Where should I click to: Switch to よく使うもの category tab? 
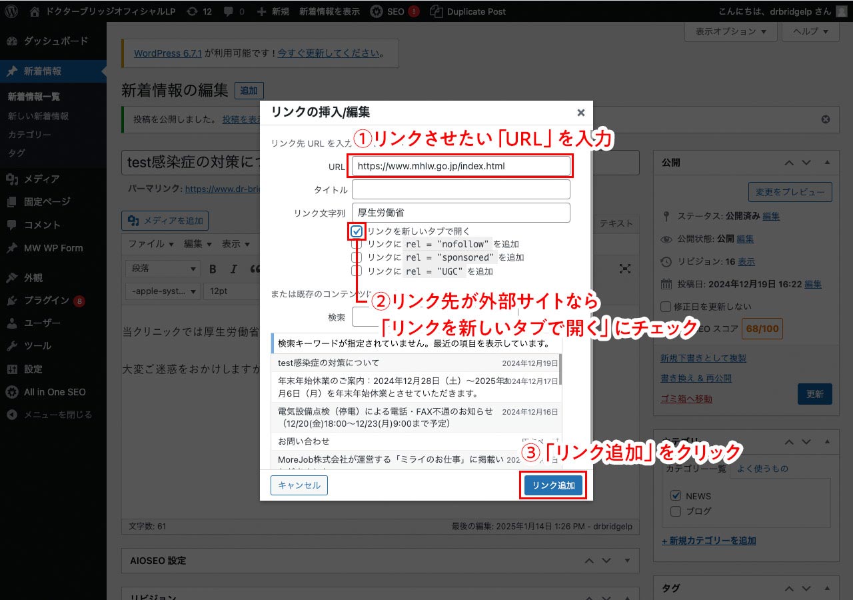[x=762, y=469]
